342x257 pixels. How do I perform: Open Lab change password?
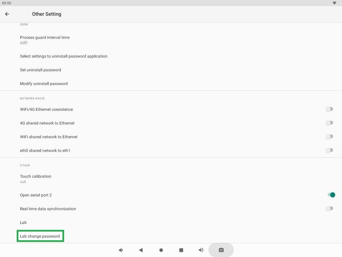click(x=40, y=236)
